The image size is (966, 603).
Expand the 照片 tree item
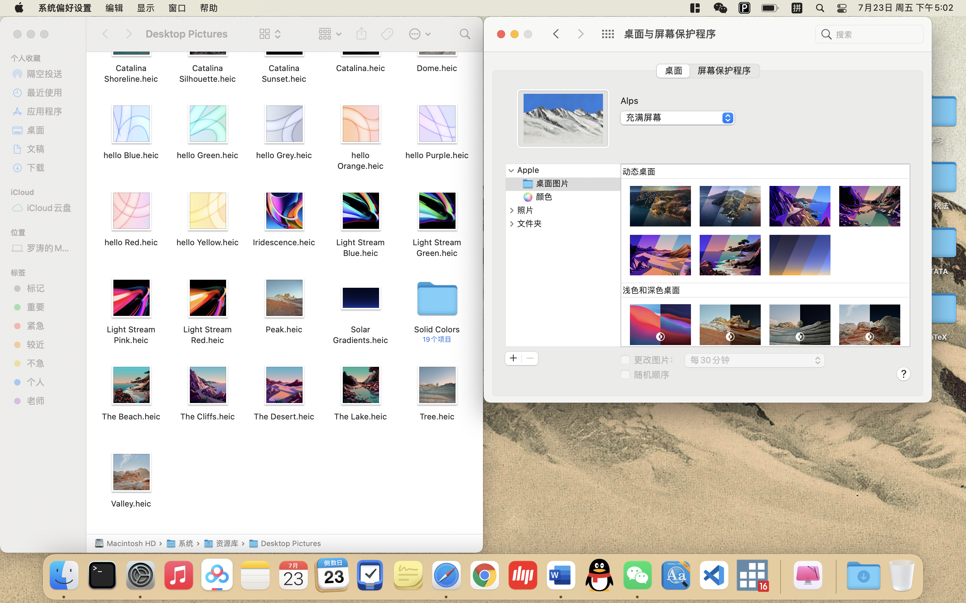pyautogui.click(x=512, y=210)
